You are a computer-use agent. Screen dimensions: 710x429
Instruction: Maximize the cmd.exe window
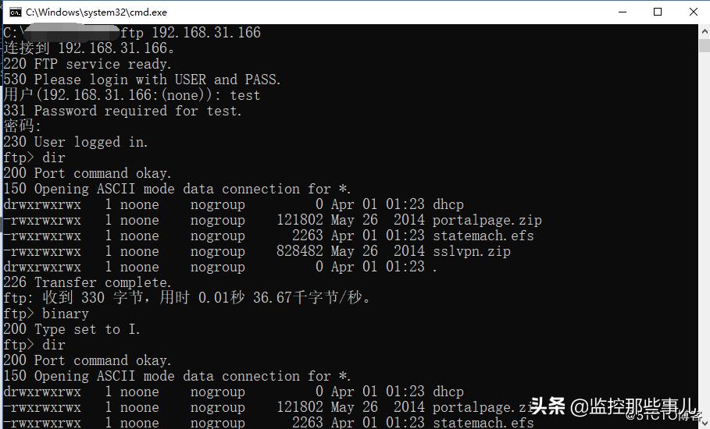[x=658, y=12]
